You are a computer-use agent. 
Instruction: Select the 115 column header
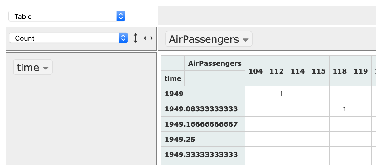319,71
